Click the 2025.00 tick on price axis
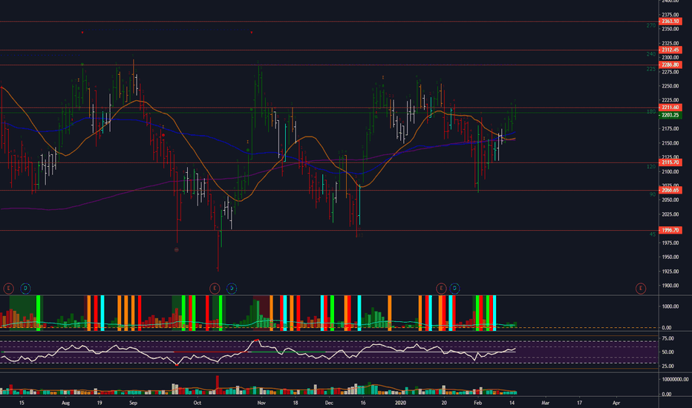Image resolution: width=692 pixels, height=408 pixels. [670, 214]
